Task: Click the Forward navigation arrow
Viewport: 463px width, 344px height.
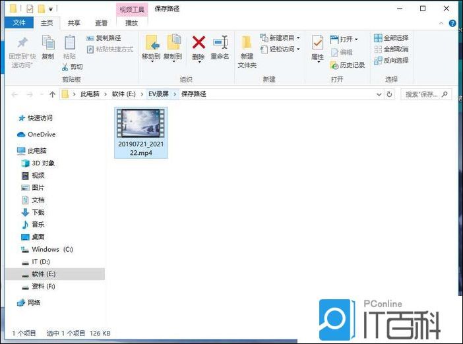Action: (30, 94)
